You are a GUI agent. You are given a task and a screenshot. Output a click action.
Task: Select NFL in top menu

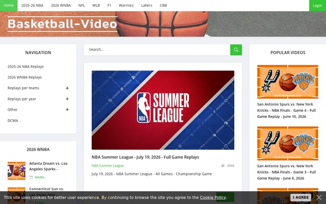[81, 6]
